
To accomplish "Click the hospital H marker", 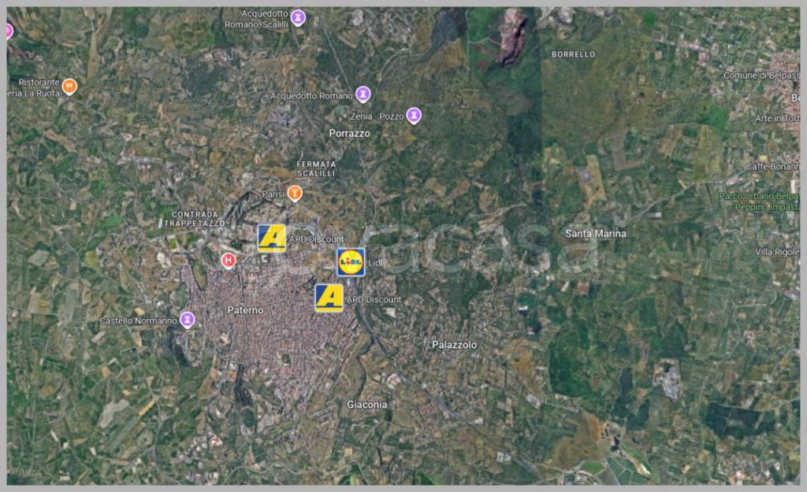I will pos(229,260).
